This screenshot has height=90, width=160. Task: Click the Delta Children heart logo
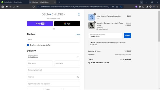(x=54, y=14)
